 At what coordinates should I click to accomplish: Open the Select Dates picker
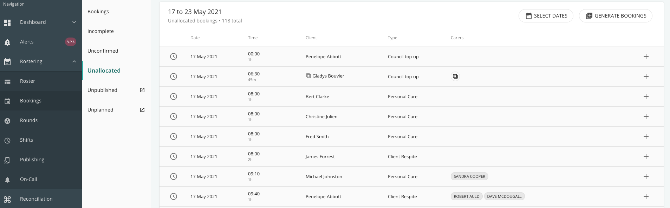pos(546,16)
